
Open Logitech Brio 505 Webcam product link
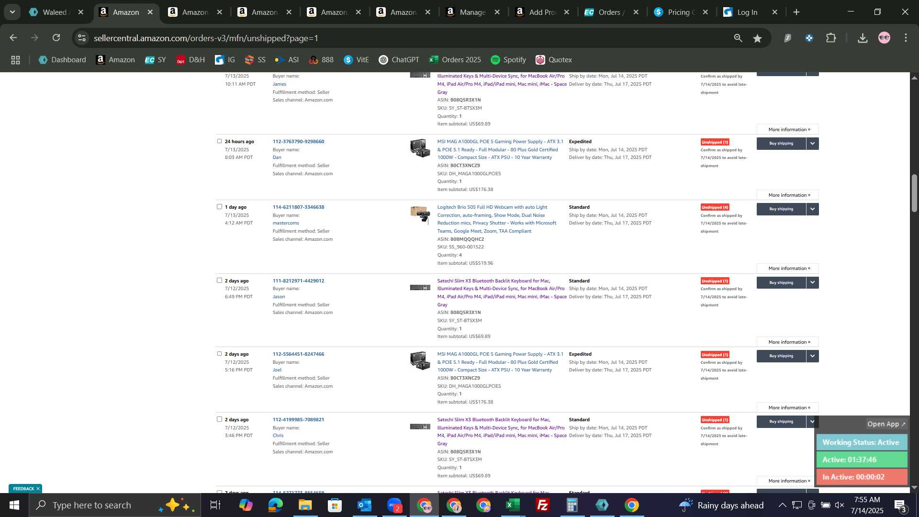[497, 219]
